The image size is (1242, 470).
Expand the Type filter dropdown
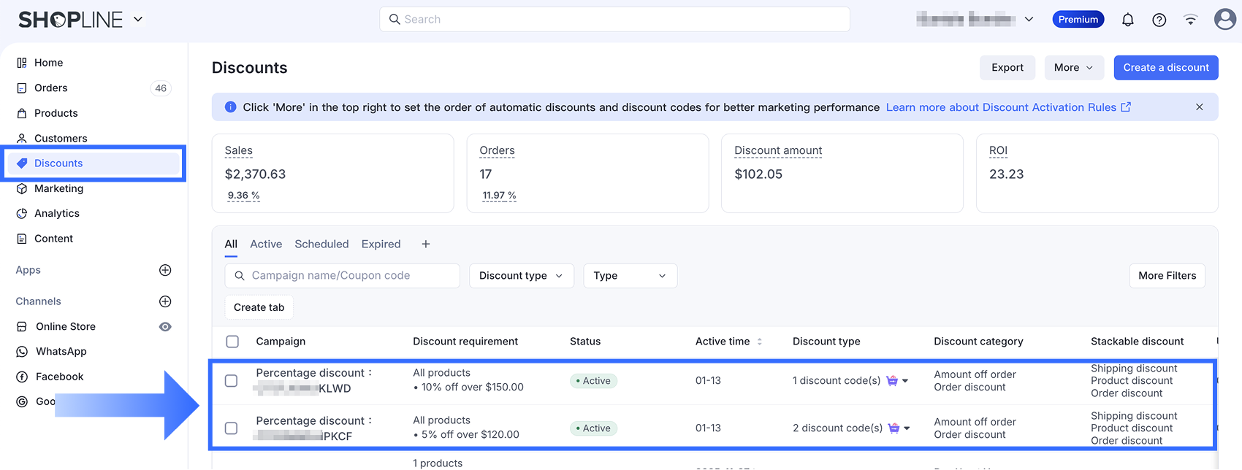click(x=629, y=276)
